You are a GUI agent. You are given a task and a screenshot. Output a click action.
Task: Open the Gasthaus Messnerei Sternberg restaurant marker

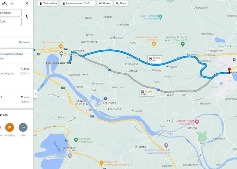click(154, 44)
